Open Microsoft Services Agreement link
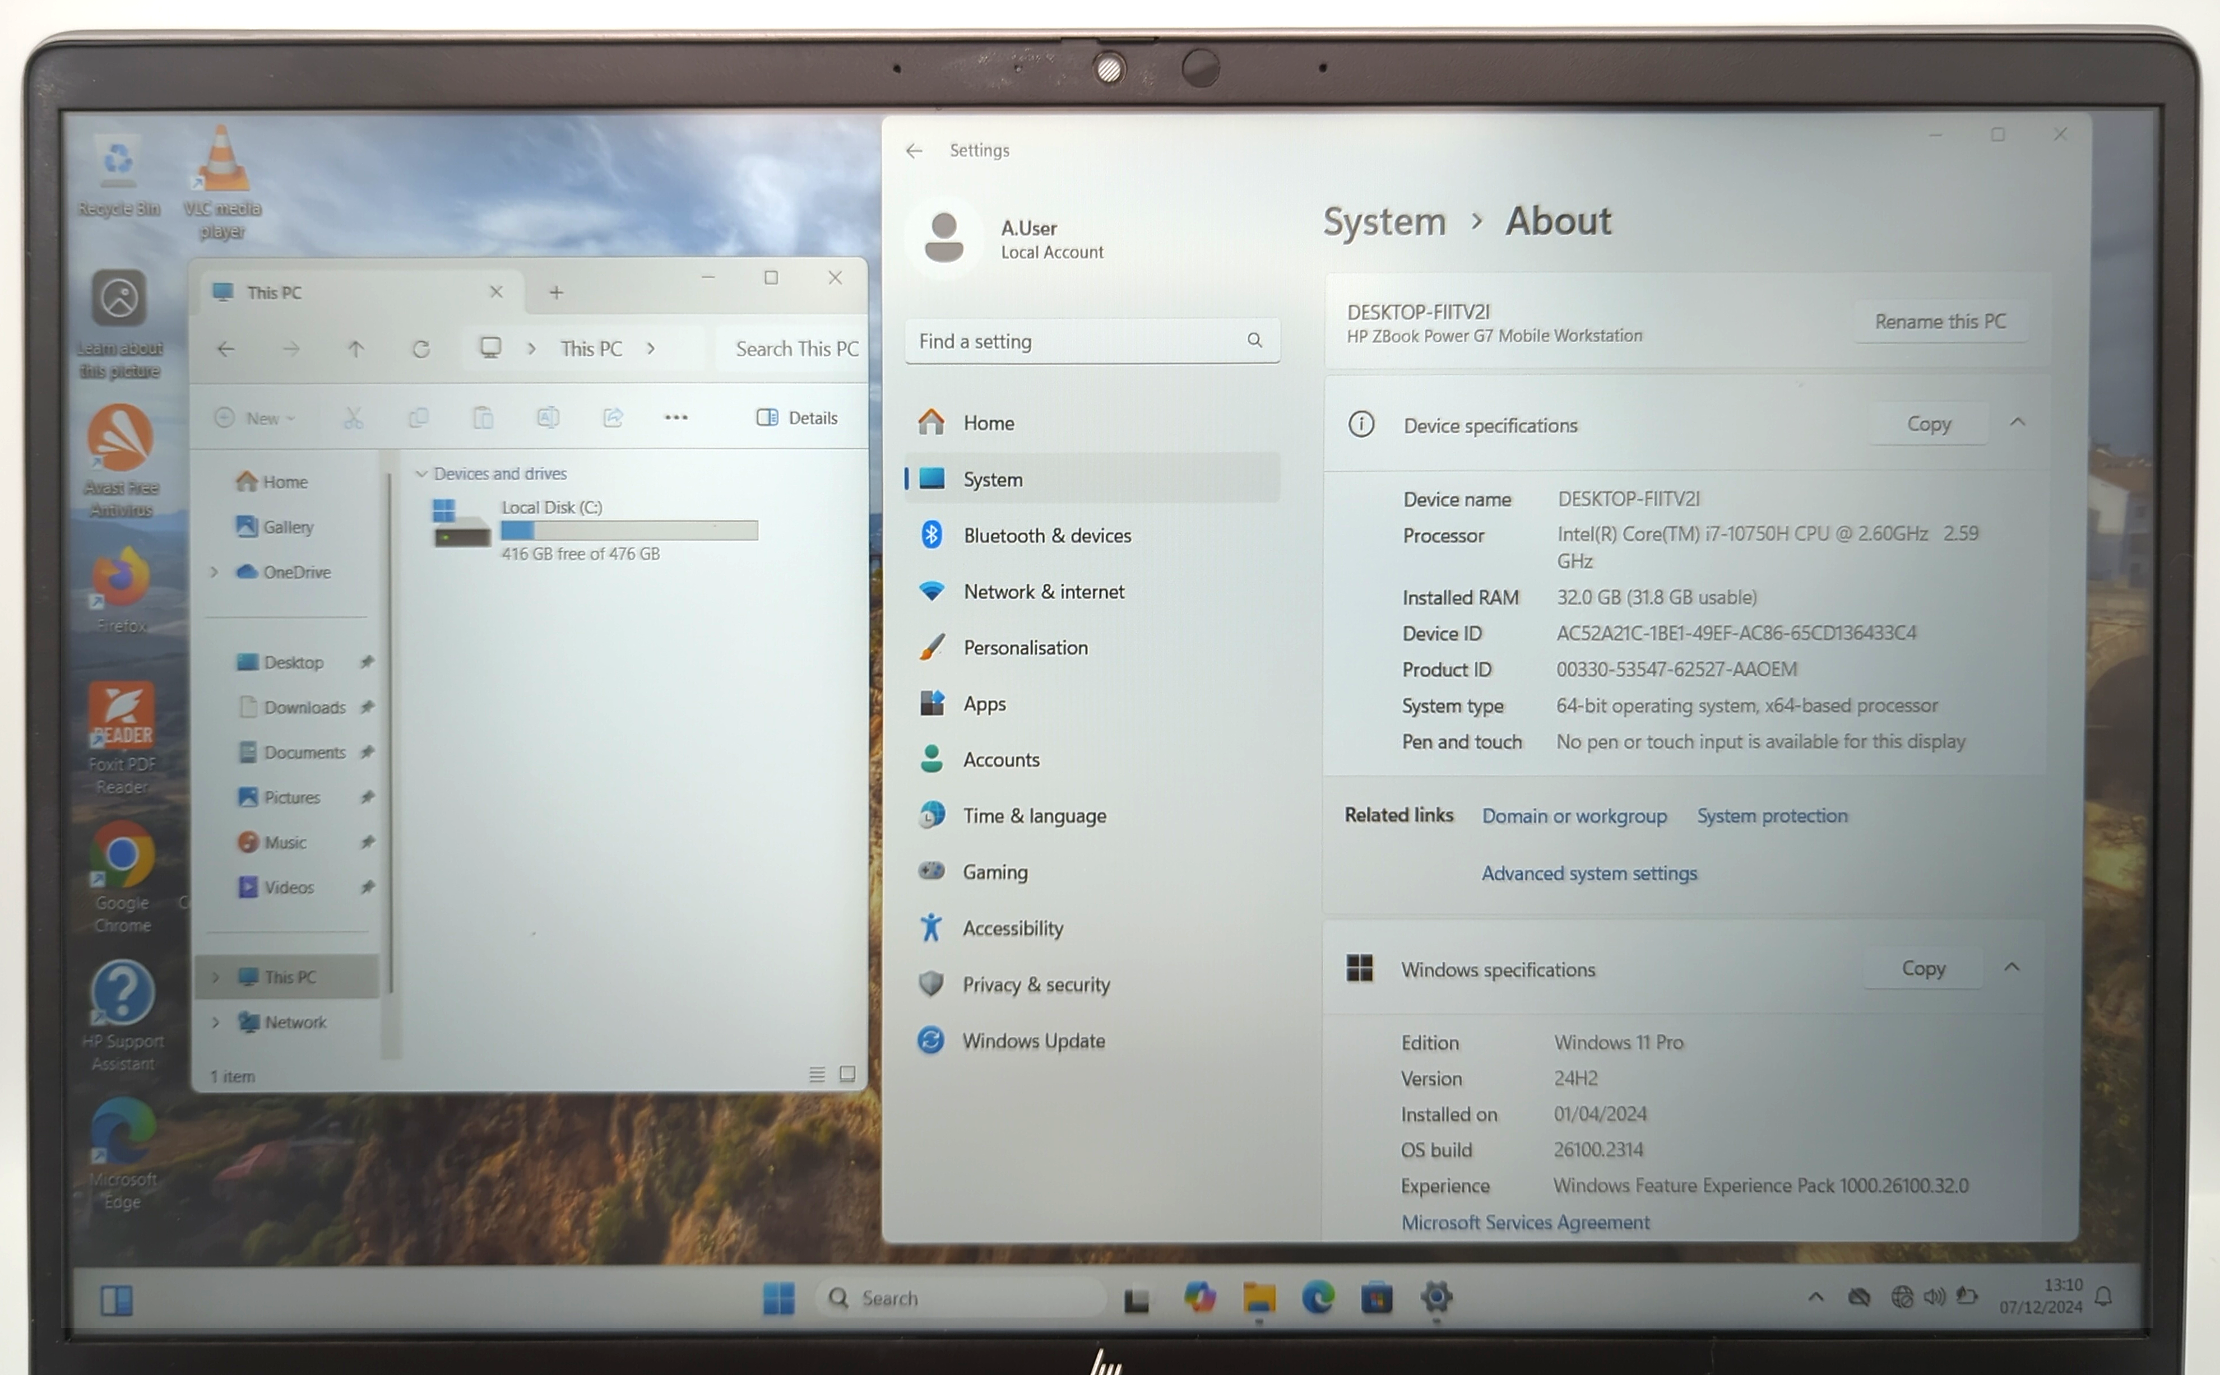The width and height of the screenshot is (2220, 1375). (1525, 1222)
